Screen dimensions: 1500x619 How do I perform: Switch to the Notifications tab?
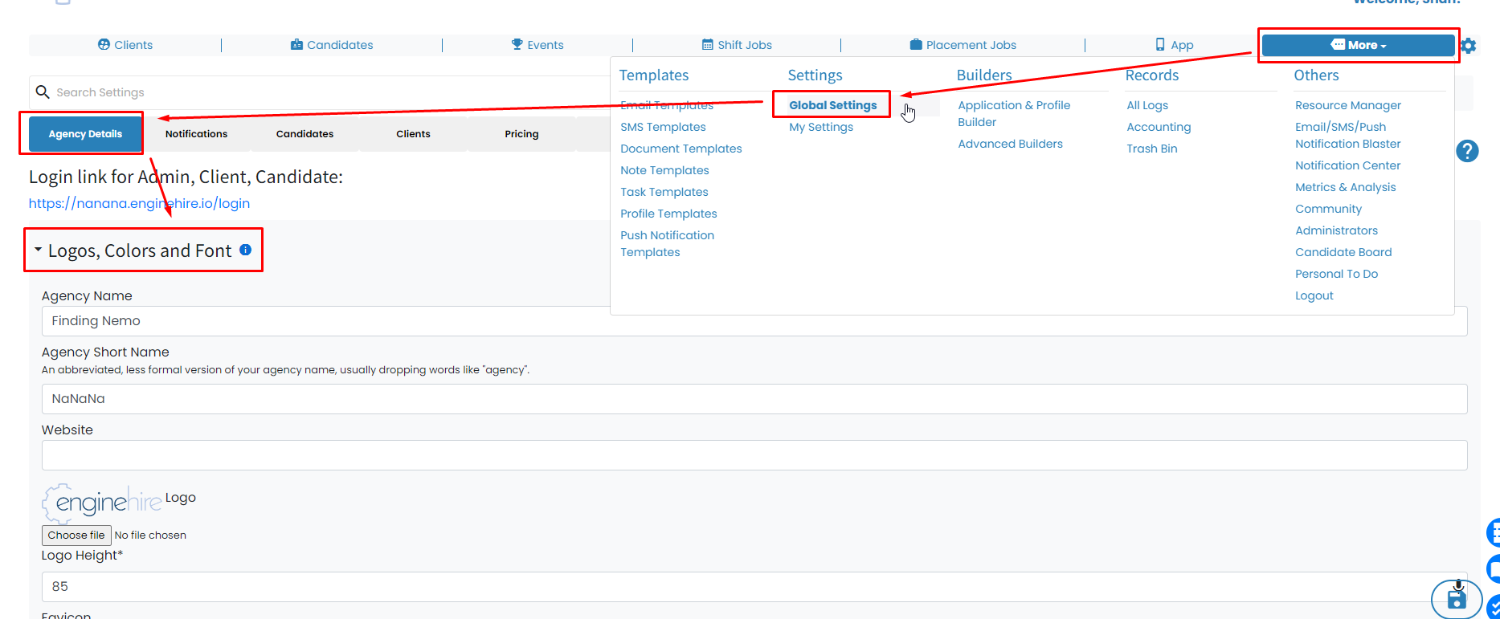(x=196, y=134)
